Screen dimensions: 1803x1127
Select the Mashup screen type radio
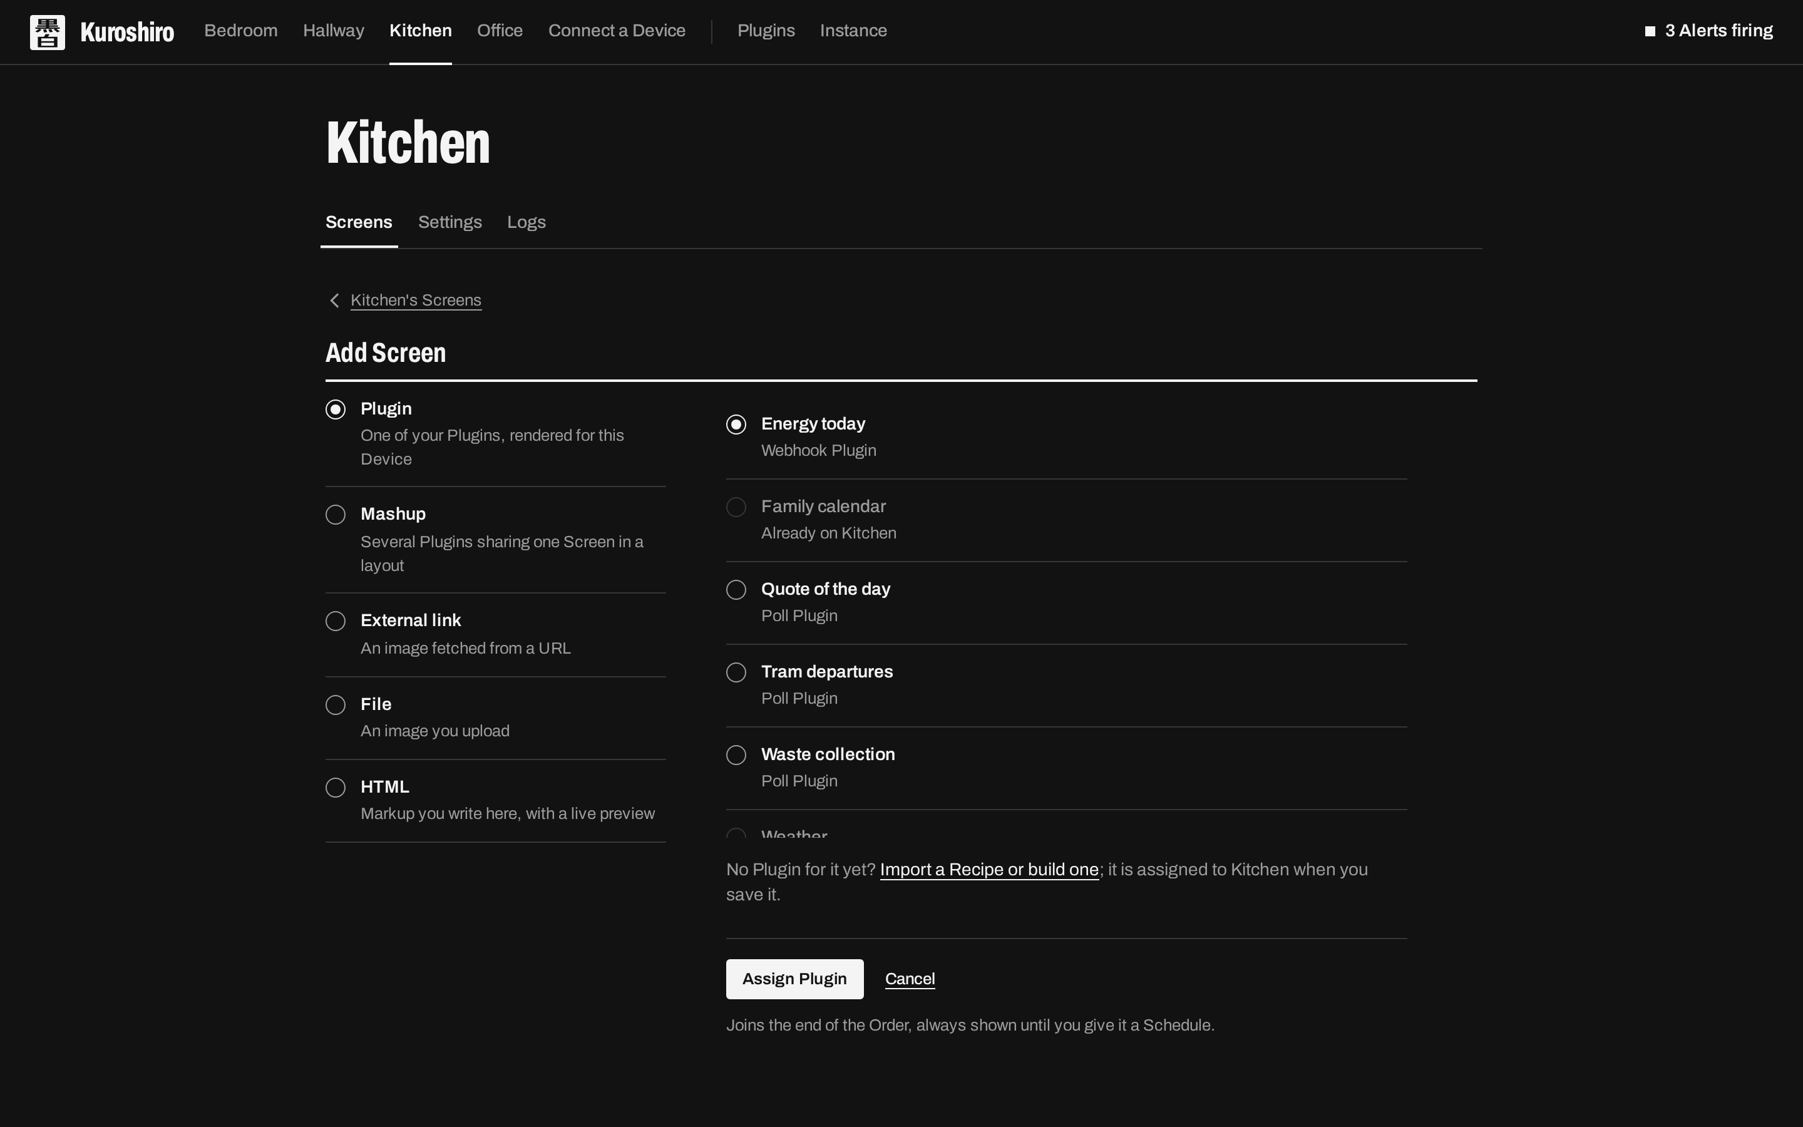[x=336, y=515]
